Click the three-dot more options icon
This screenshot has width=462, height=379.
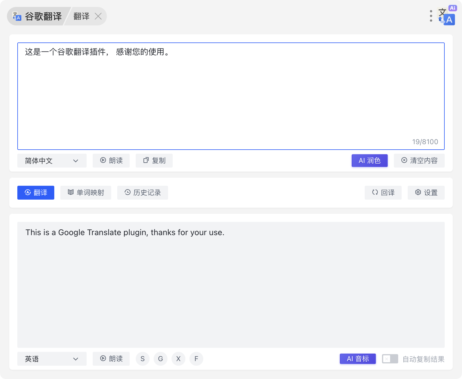pyautogui.click(x=431, y=16)
